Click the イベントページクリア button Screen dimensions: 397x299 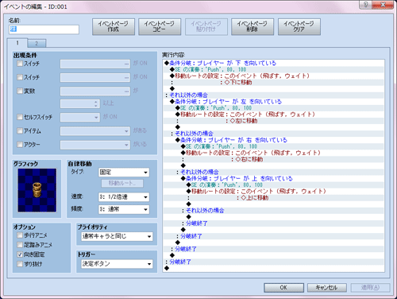pyautogui.click(x=299, y=26)
